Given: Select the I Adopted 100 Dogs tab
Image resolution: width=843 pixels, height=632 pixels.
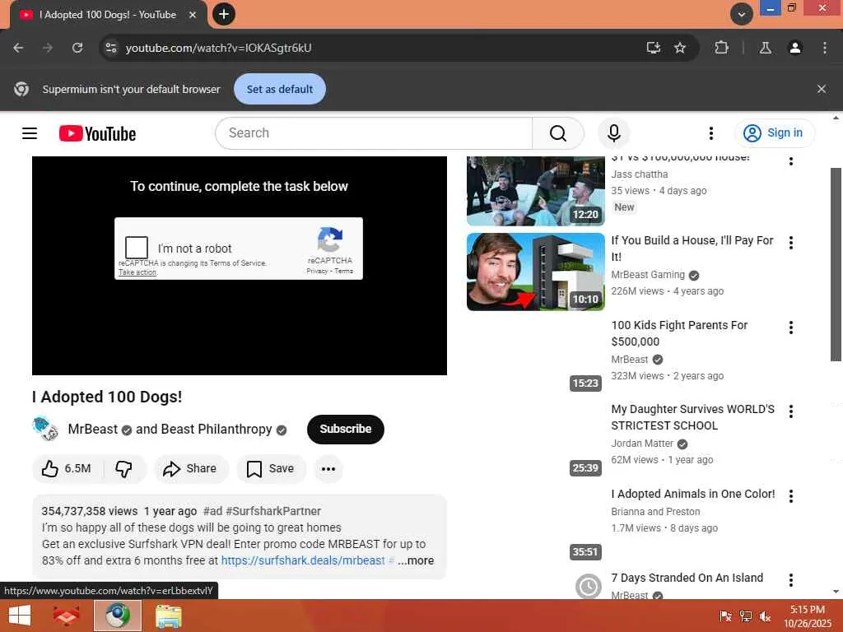Looking at the screenshot, I should click(x=108, y=15).
